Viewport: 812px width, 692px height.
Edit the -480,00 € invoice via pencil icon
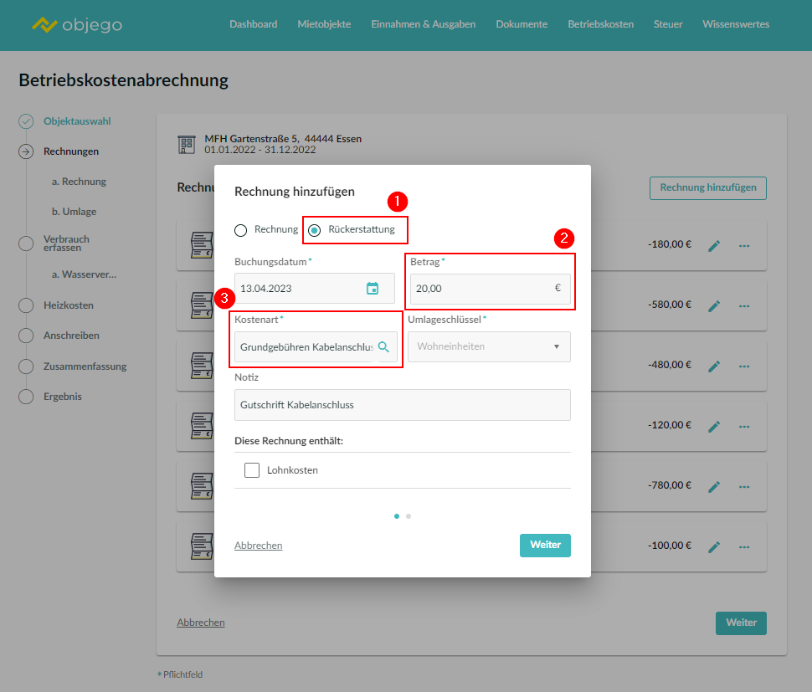tap(714, 366)
